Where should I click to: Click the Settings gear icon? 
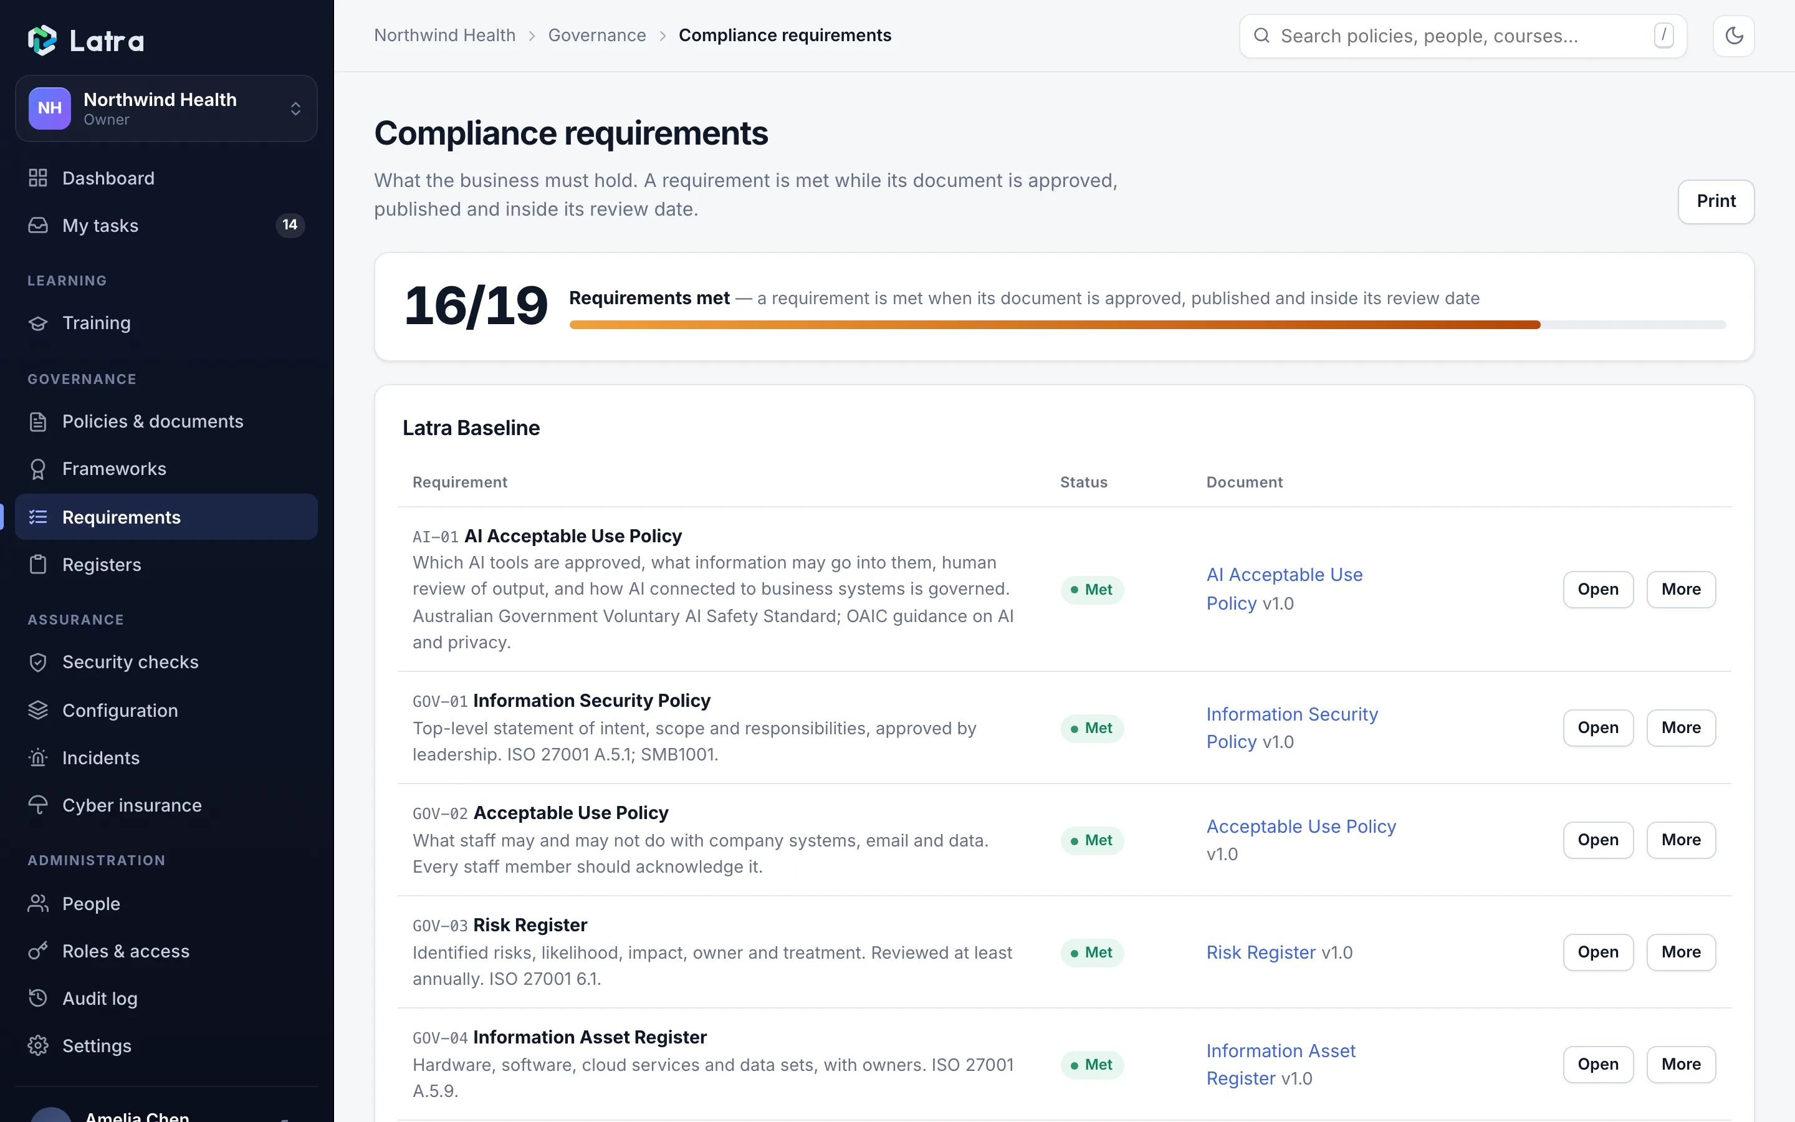[x=38, y=1045]
